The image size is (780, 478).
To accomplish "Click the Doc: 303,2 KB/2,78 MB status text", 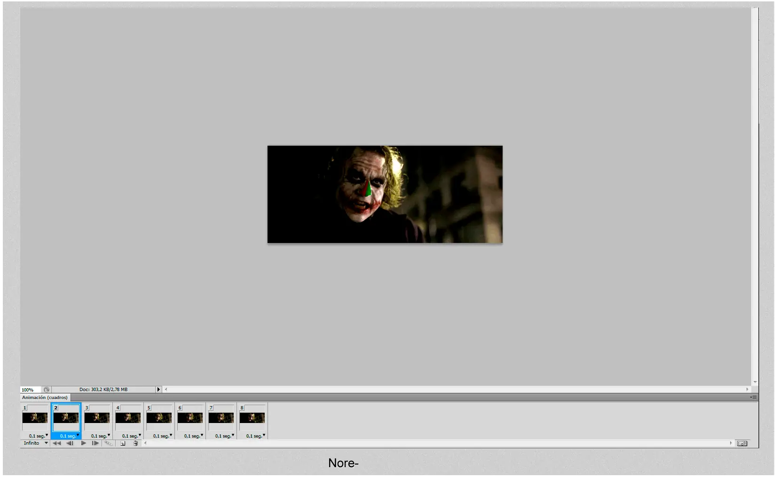I will (x=103, y=390).
